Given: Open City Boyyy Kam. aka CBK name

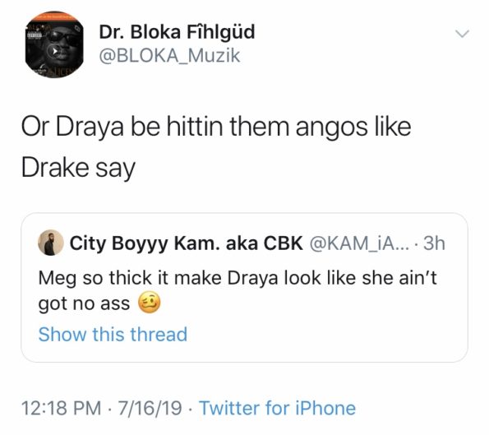Looking at the screenshot, I should (x=187, y=243).
